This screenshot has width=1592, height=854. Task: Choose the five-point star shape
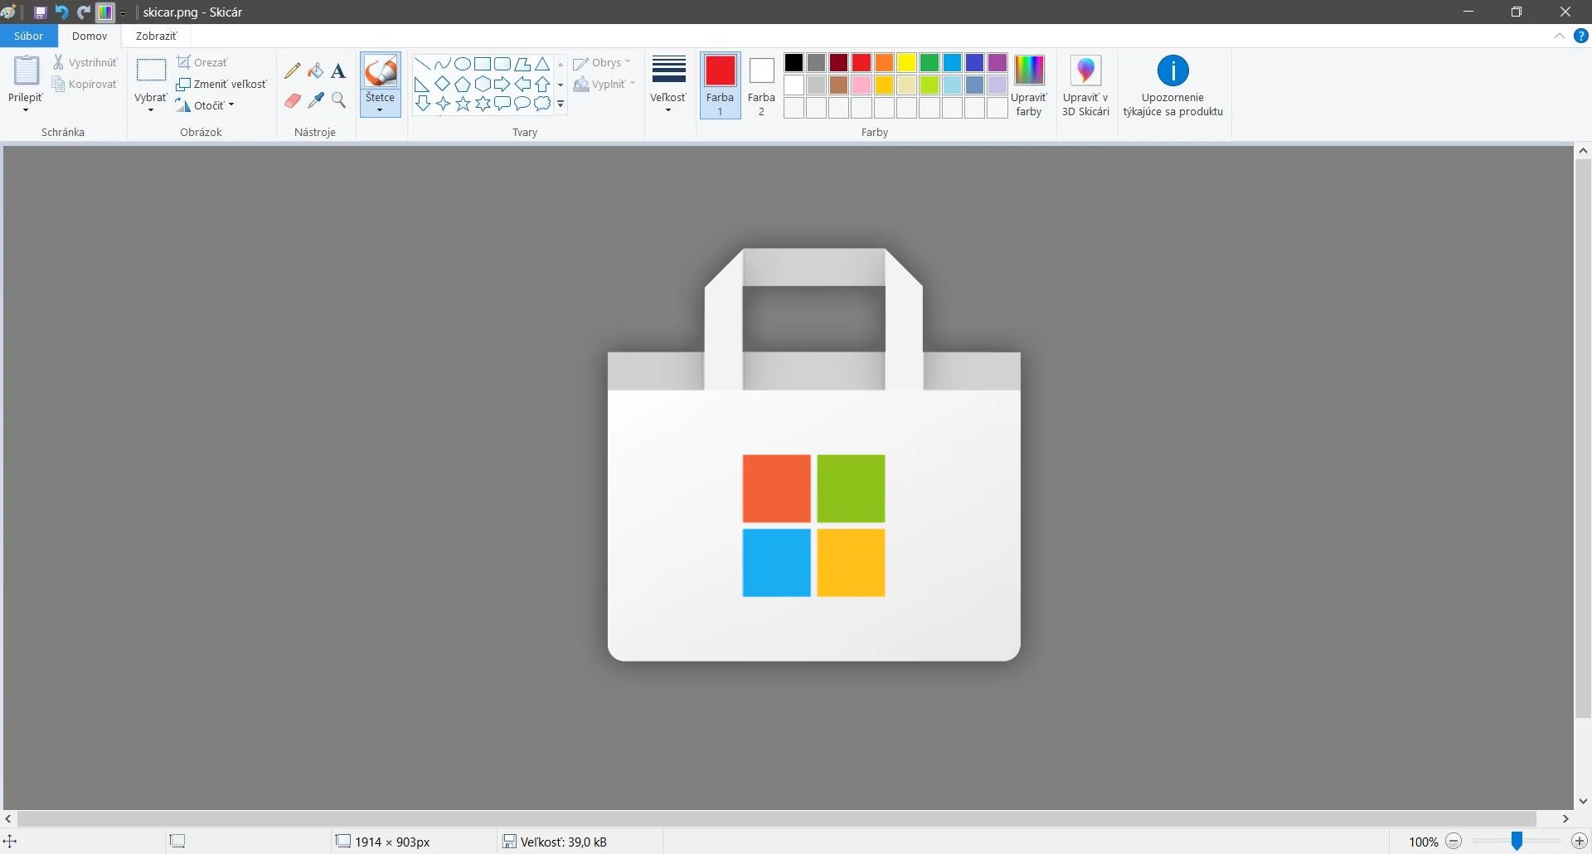click(x=462, y=104)
